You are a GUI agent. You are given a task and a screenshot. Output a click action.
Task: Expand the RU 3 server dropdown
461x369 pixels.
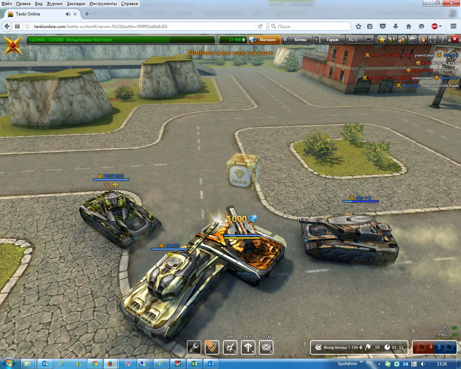368,40
